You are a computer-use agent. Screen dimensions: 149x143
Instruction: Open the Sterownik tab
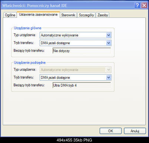pos(68,15)
